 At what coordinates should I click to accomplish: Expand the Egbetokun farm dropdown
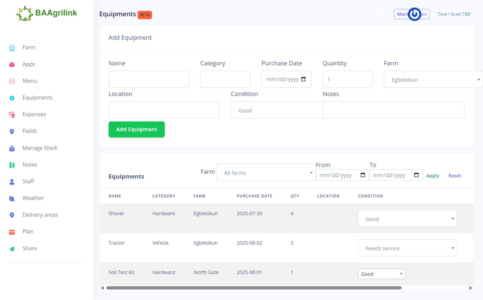tap(433, 80)
